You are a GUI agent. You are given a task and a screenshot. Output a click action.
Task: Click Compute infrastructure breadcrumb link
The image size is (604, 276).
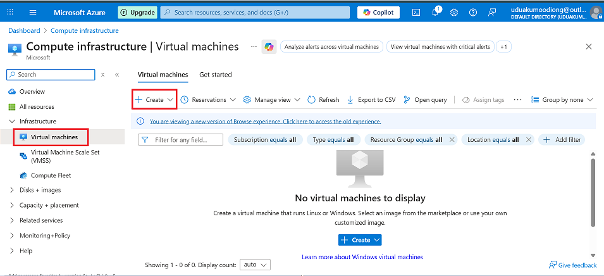85,30
